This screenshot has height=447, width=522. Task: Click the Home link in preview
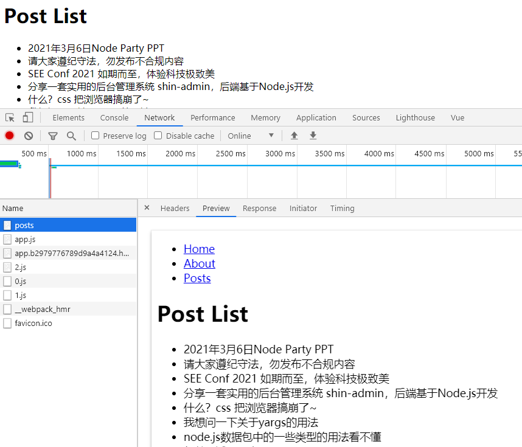(199, 249)
